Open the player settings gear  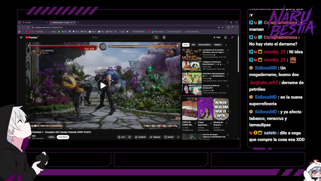[159, 126]
